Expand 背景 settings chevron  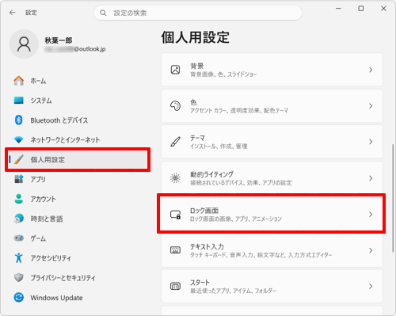371,70
